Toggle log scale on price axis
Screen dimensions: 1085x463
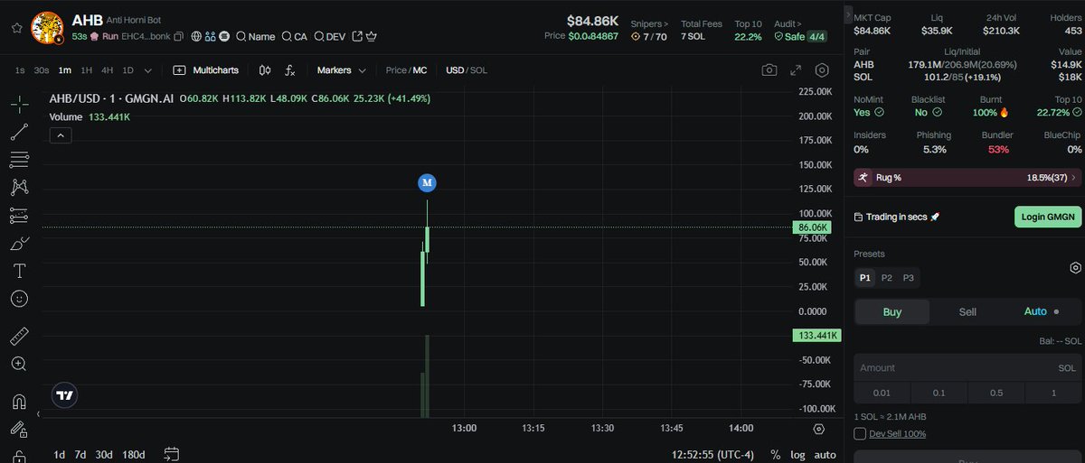tap(797, 454)
